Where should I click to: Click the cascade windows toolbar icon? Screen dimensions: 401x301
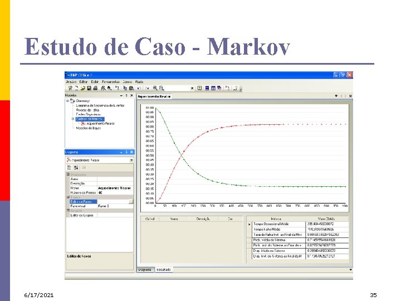[x=219, y=88]
